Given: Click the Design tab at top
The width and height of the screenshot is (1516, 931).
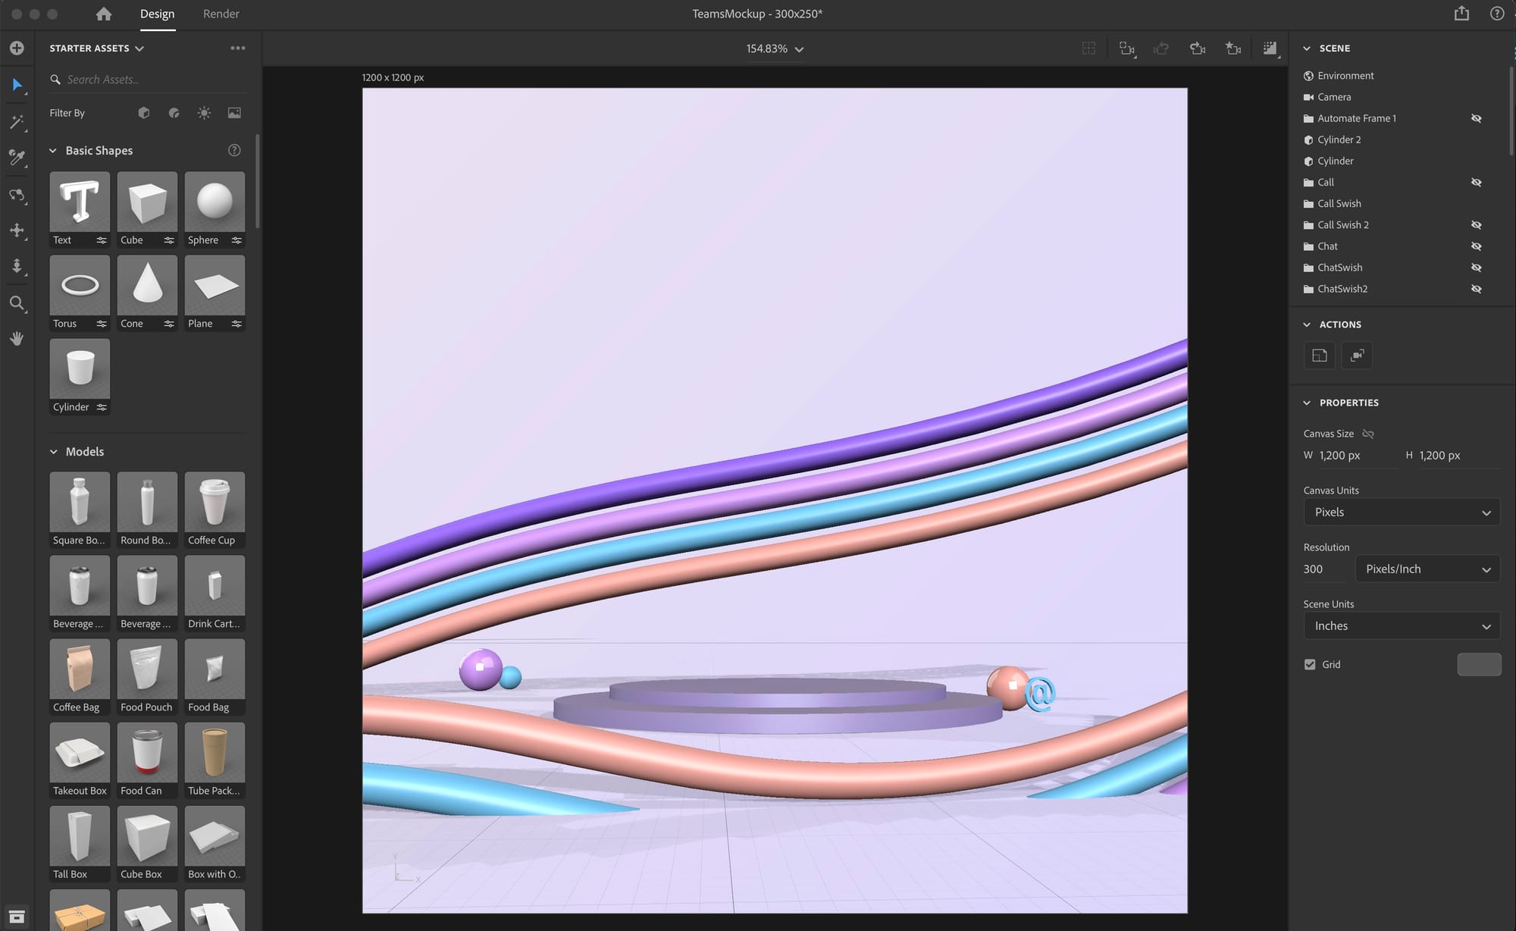Looking at the screenshot, I should [x=156, y=14].
